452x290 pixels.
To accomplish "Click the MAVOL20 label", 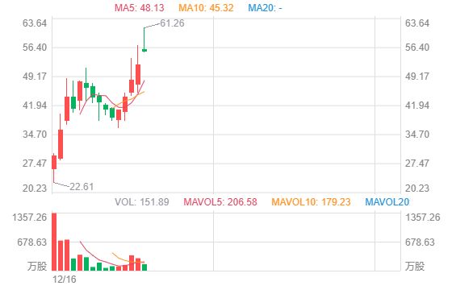I will tap(387, 202).
